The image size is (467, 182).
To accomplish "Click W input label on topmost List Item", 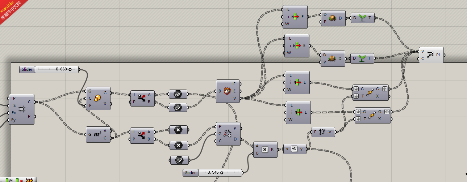I will pyautogui.click(x=287, y=24).
